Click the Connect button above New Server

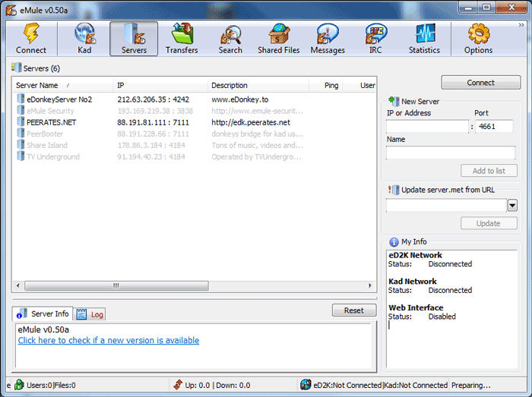pyautogui.click(x=481, y=83)
